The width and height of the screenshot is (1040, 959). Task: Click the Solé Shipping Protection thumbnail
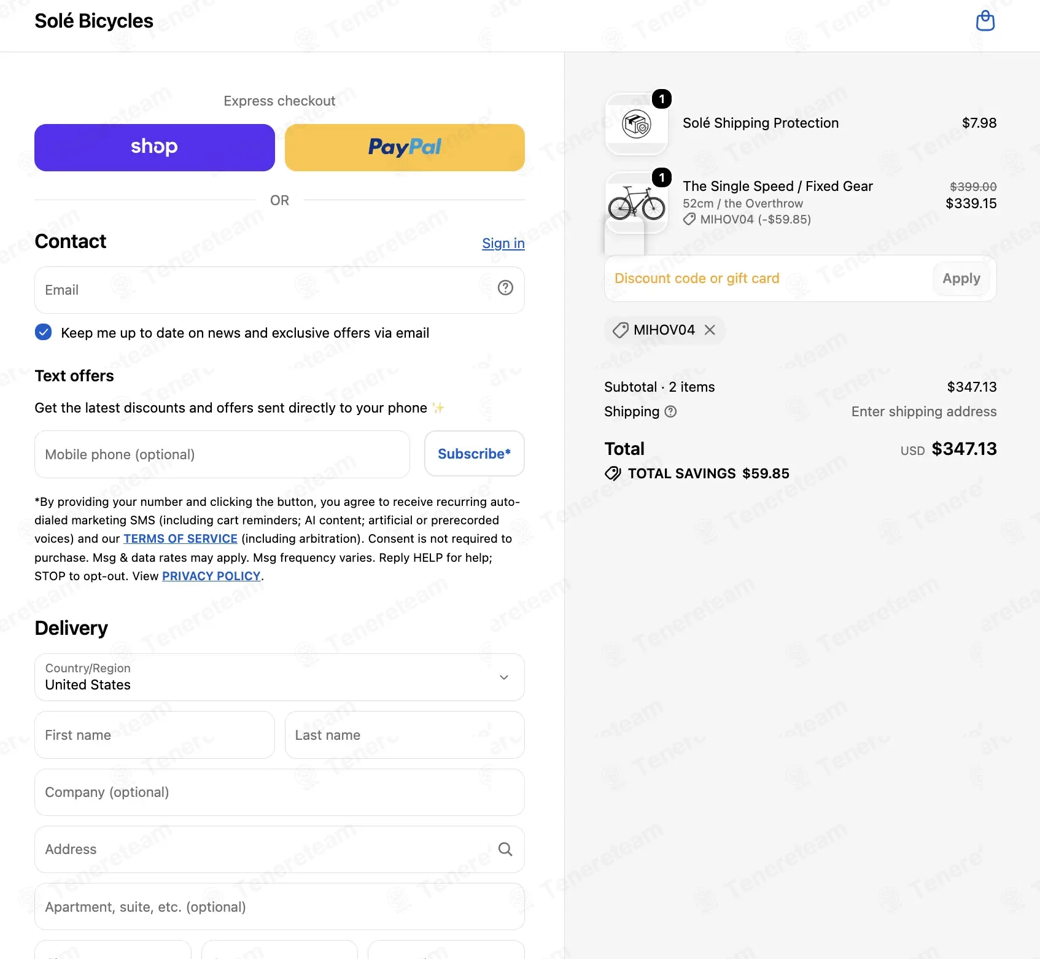point(636,124)
